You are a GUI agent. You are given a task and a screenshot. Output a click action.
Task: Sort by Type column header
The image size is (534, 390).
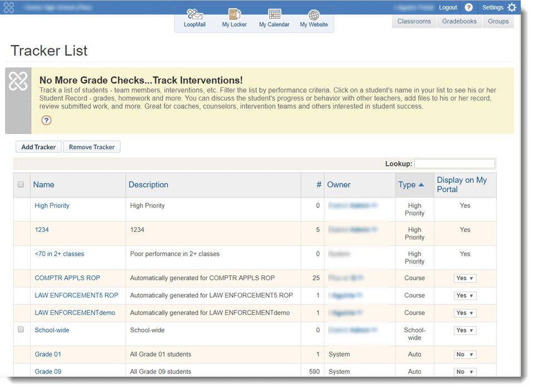pos(407,185)
